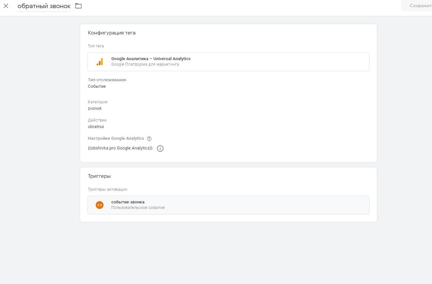Click the "Триггеры" section heading
Screen dimensions: 432x284
point(99,176)
